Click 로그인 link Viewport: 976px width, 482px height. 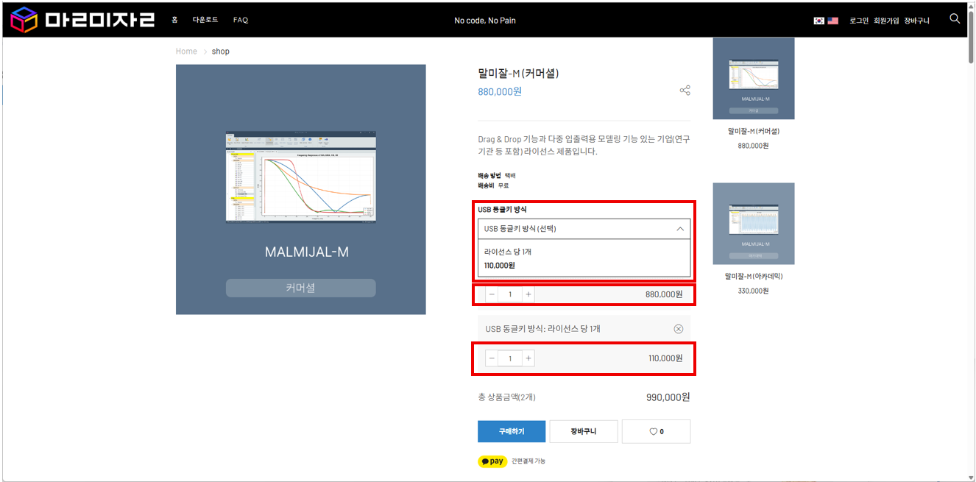coord(859,21)
